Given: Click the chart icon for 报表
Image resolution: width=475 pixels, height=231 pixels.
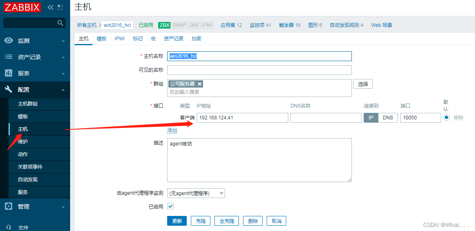Looking at the screenshot, I should tap(9, 73).
